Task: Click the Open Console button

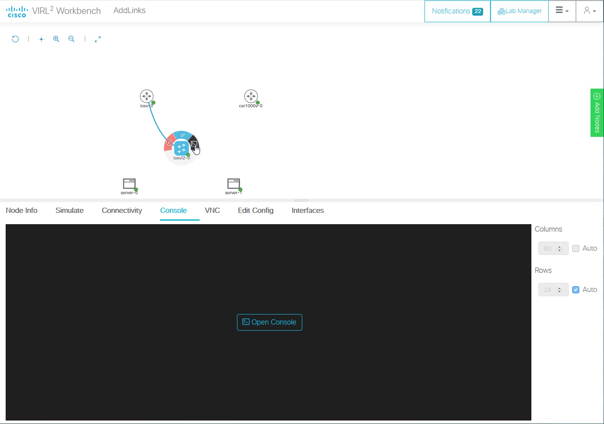Action: point(269,322)
